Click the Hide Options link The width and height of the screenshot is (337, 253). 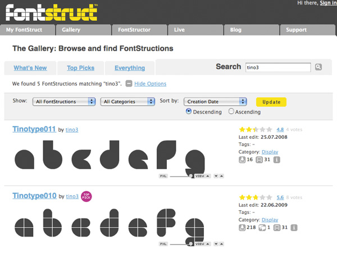(150, 84)
